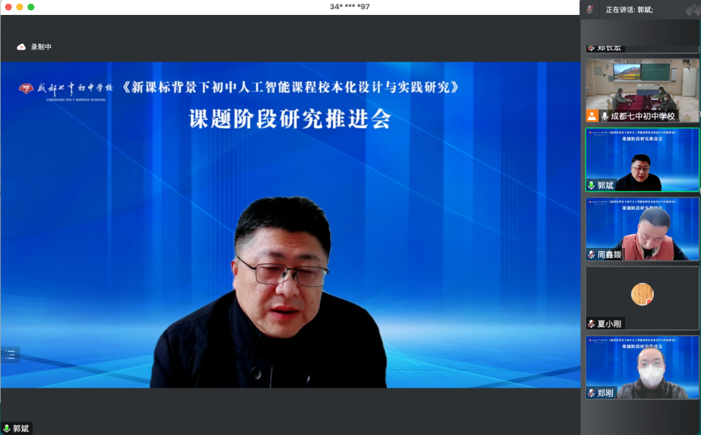The height and width of the screenshot is (435, 701).
Task: Select 郑长宏's video thumbnail in the sidebar
Action: pyautogui.click(x=641, y=36)
